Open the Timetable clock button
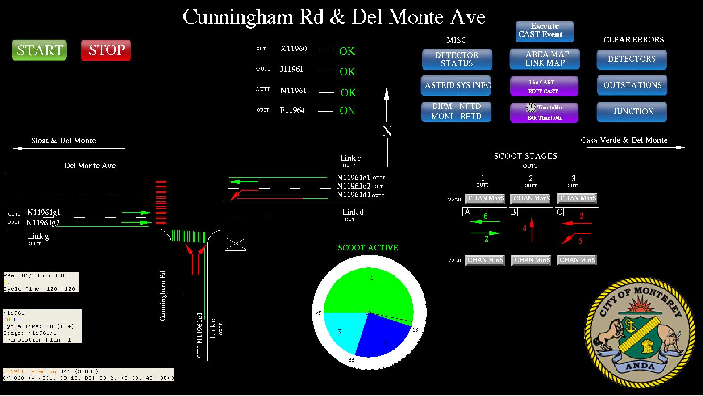Screen dimensions: 703x396 click(544, 113)
